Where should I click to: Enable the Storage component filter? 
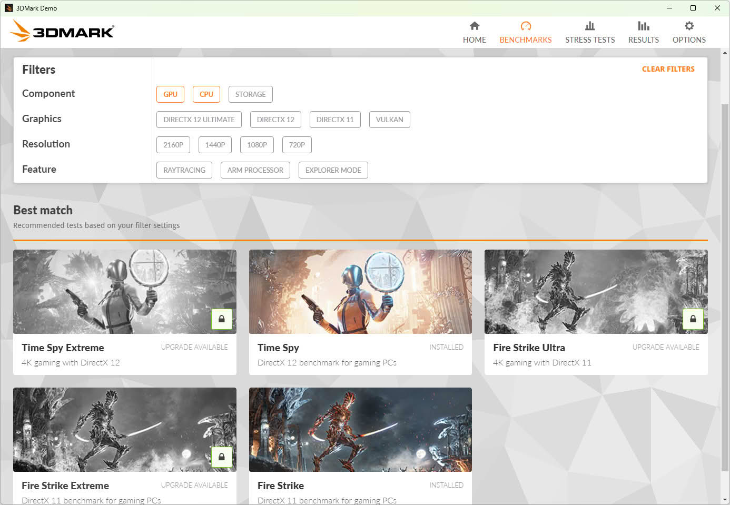[x=251, y=94]
